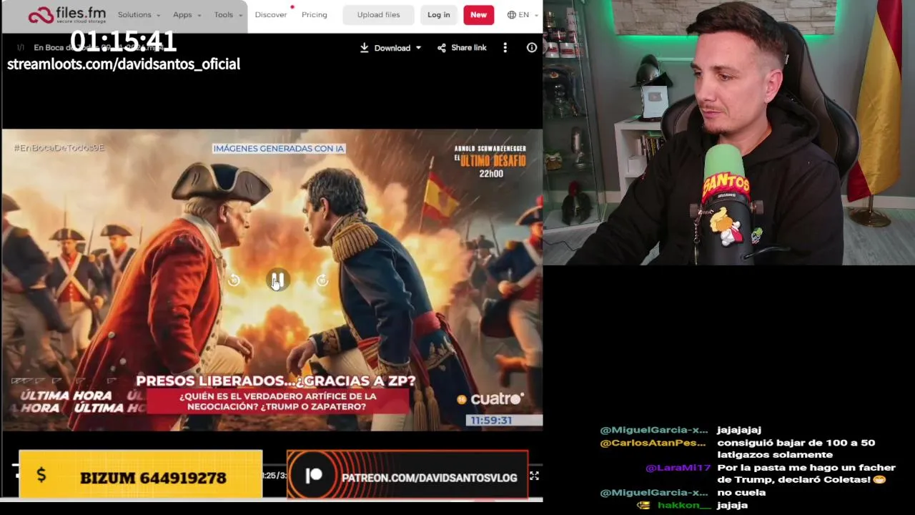Screen dimensions: 915x515
Task: Click the red New button
Action: [x=478, y=14]
